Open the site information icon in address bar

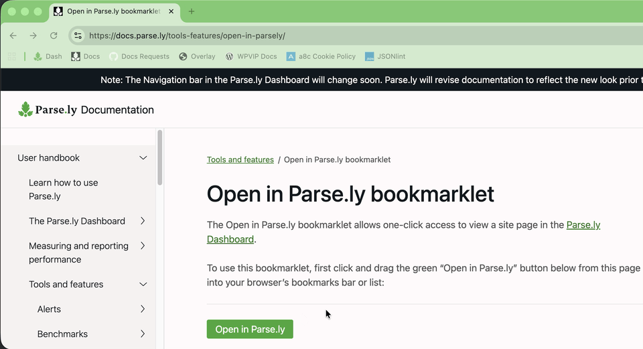pos(78,36)
